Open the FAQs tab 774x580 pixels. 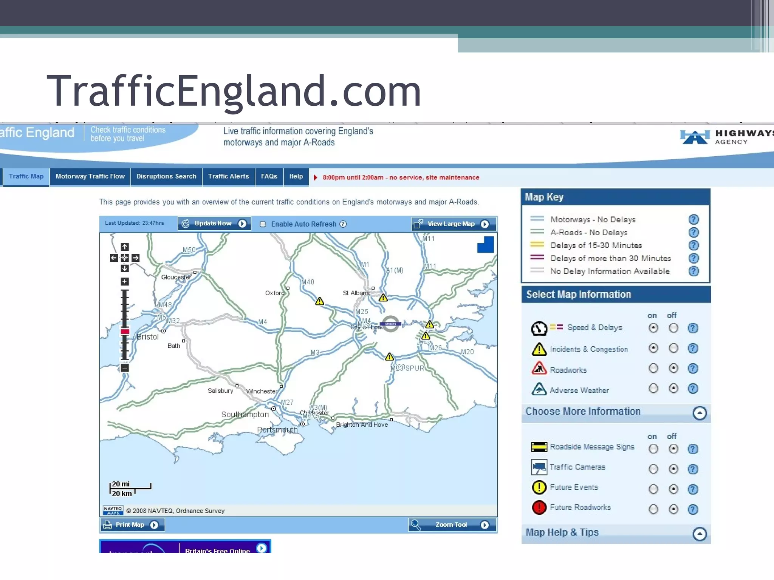269,177
